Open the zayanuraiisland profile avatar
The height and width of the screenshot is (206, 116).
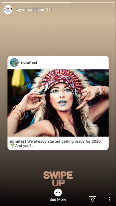(8, 10)
